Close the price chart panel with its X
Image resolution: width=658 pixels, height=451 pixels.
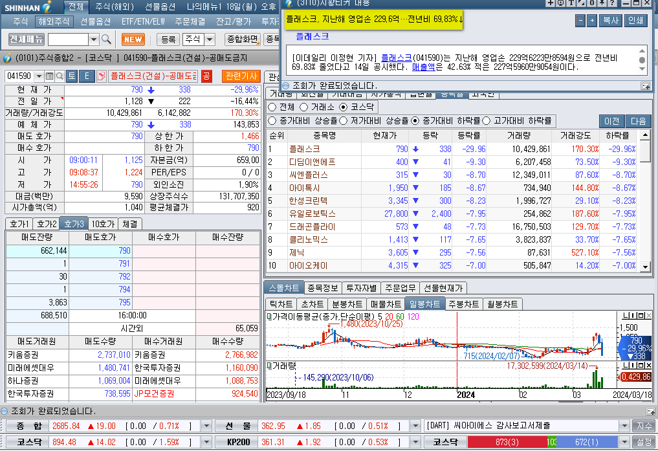click(x=648, y=316)
